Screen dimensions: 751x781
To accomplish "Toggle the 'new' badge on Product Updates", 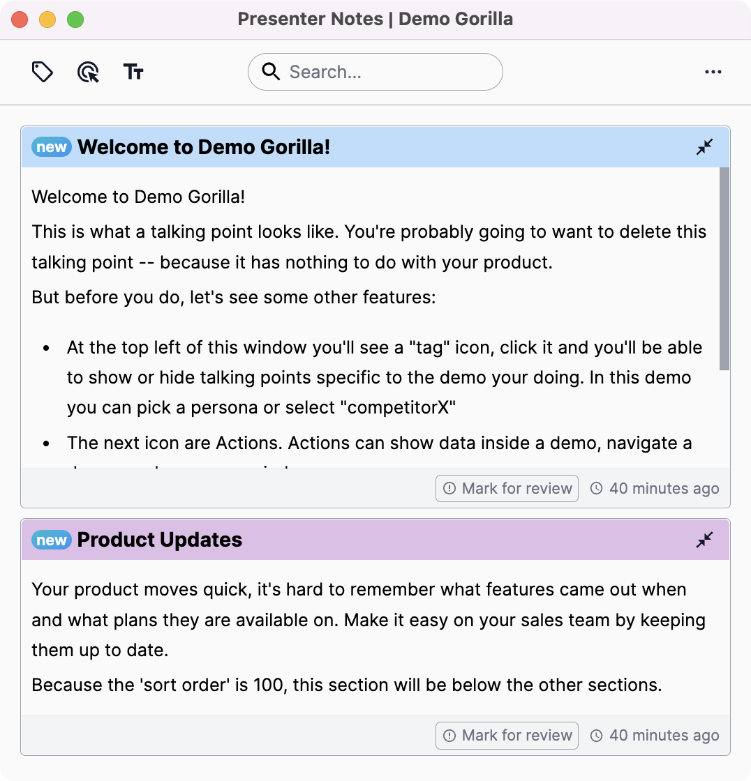I will [51, 540].
